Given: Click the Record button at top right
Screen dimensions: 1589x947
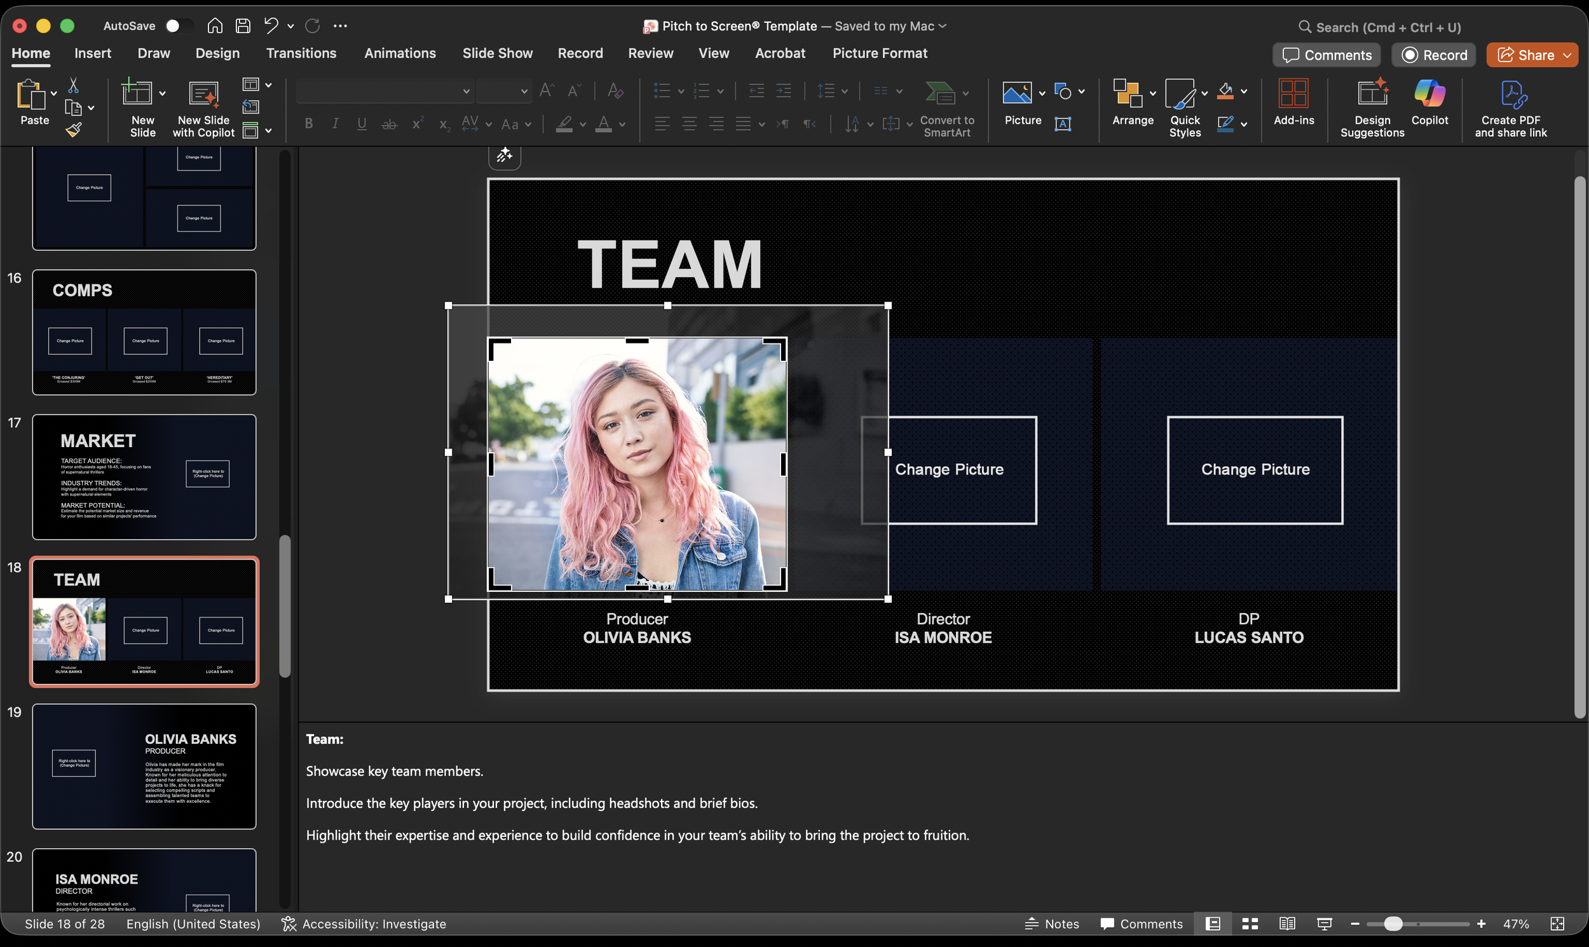Looking at the screenshot, I should [1433, 55].
